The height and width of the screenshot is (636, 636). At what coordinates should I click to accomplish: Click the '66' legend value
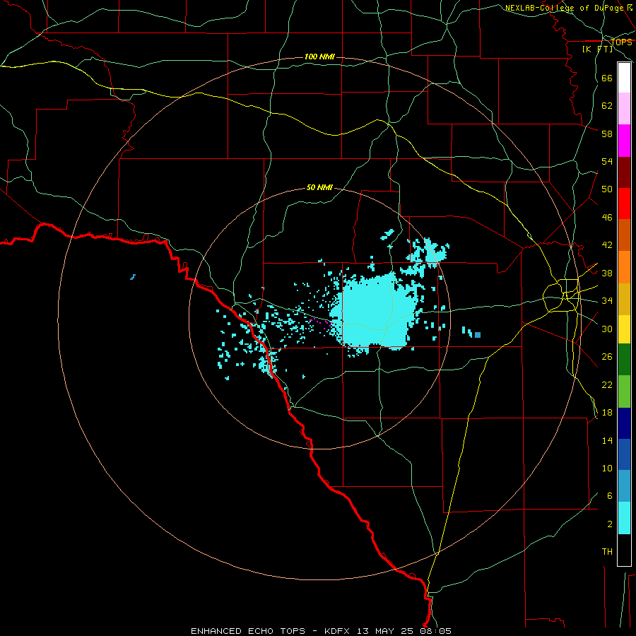[607, 78]
